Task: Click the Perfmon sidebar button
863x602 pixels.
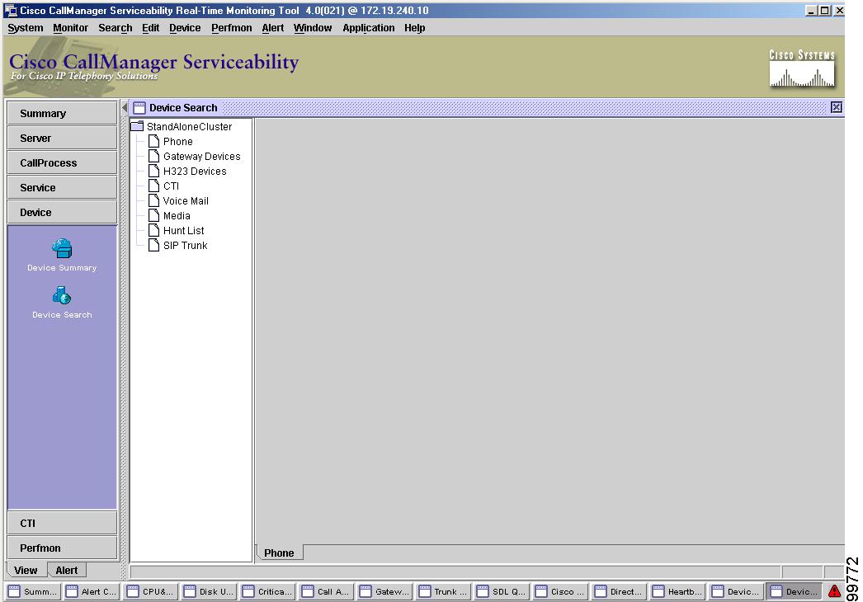Action: [62, 548]
